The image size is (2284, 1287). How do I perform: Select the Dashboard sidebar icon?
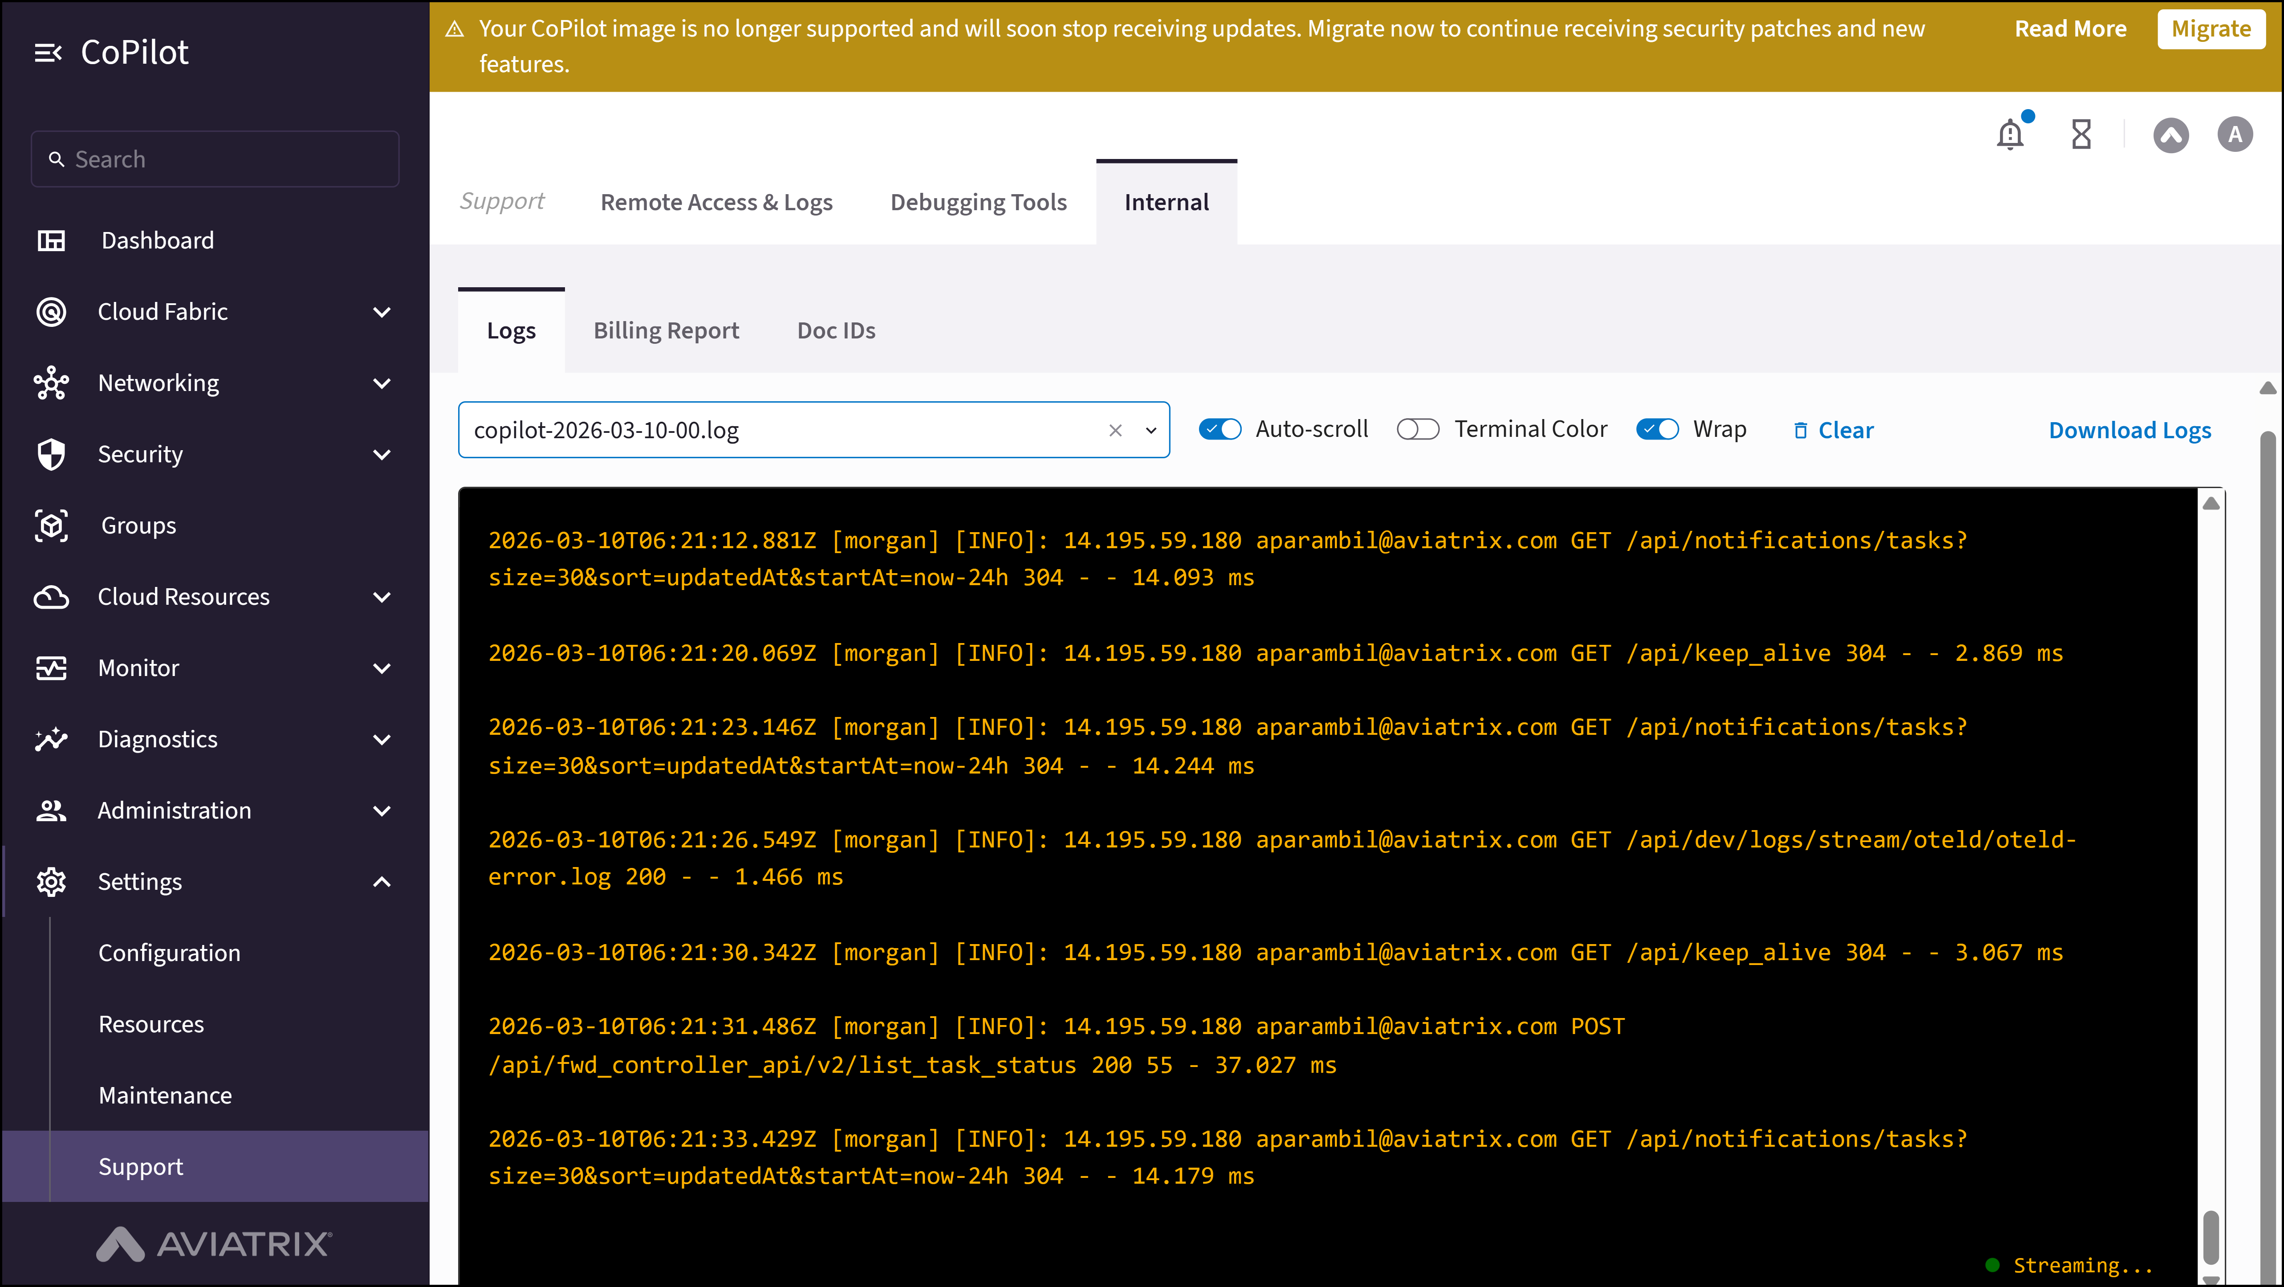pyautogui.click(x=52, y=240)
